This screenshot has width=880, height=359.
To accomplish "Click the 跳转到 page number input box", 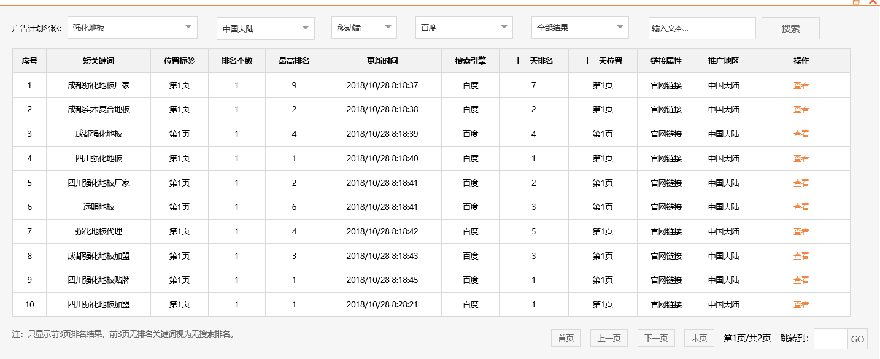I will coord(832,339).
